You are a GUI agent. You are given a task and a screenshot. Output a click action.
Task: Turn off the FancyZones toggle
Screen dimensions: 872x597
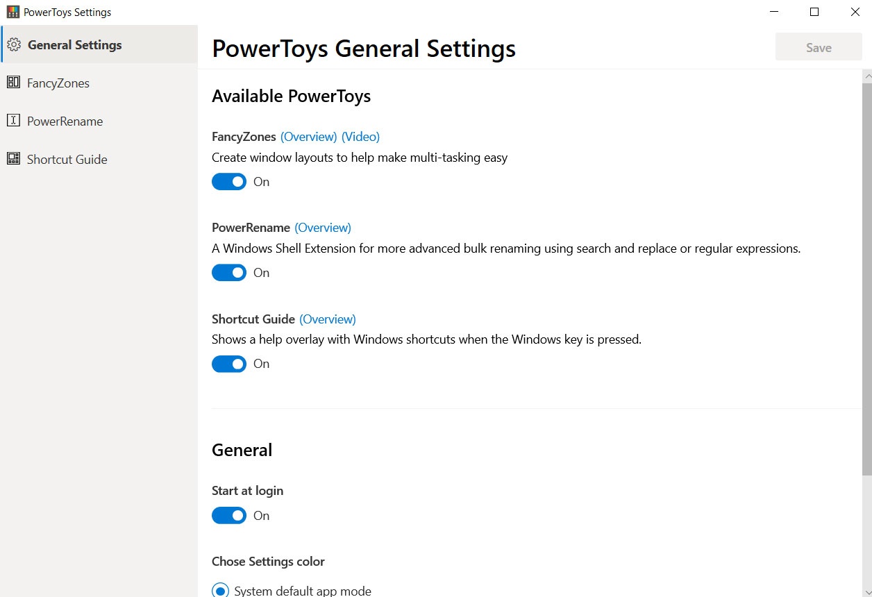point(229,182)
